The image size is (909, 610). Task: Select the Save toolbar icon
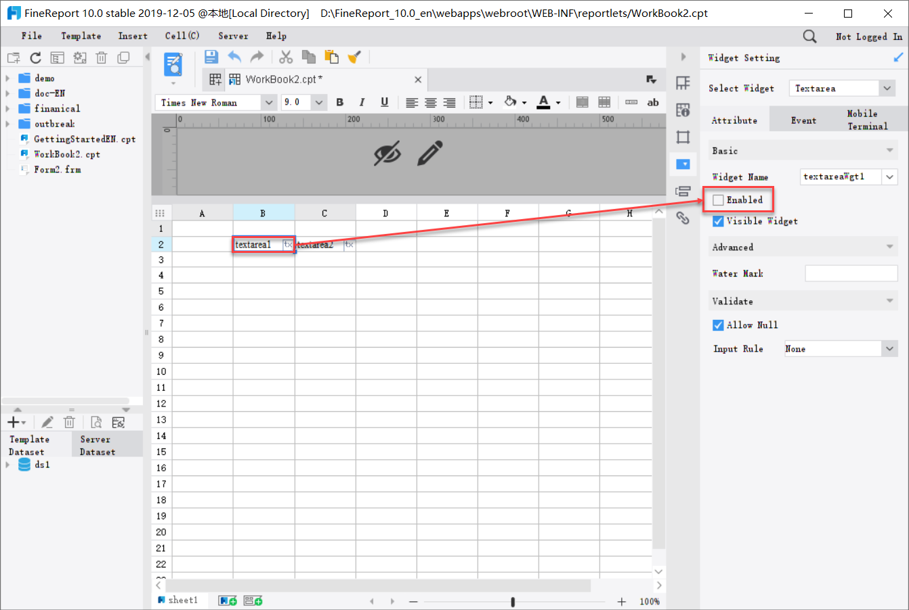pyautogui.click(x=211, y=57)
